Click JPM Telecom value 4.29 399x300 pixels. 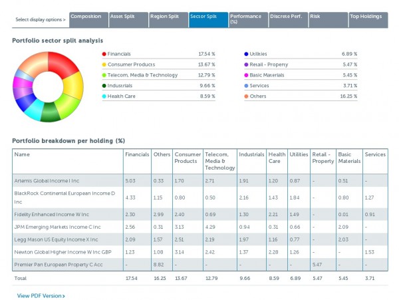(x=210, y=227)
